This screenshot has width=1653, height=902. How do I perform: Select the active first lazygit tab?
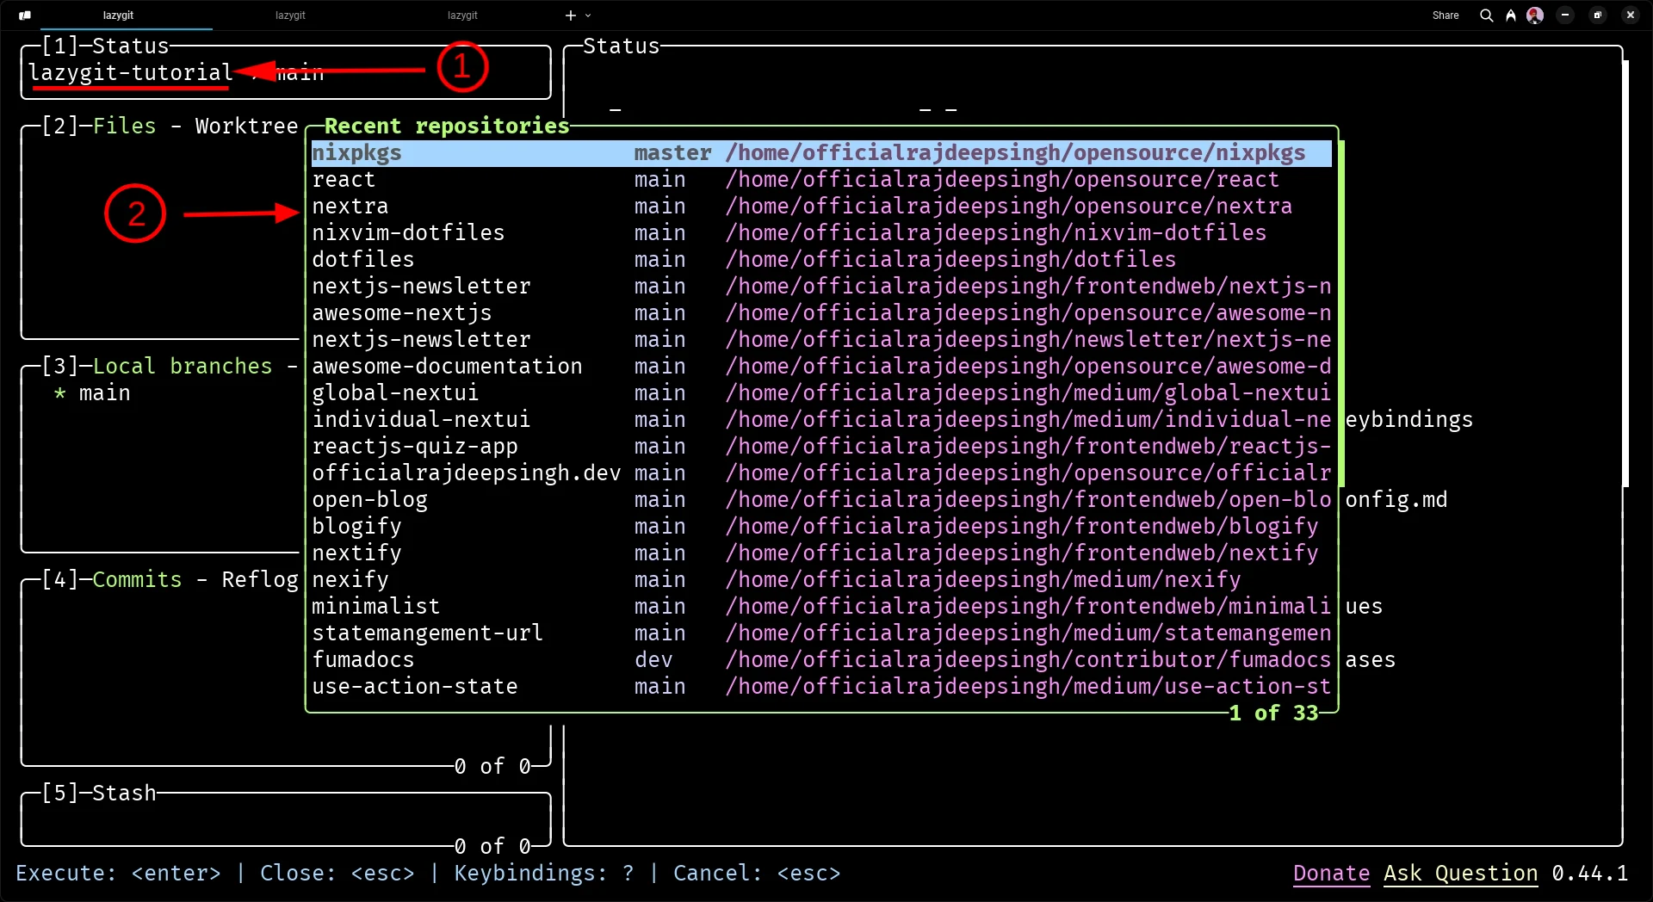[118, 15]
